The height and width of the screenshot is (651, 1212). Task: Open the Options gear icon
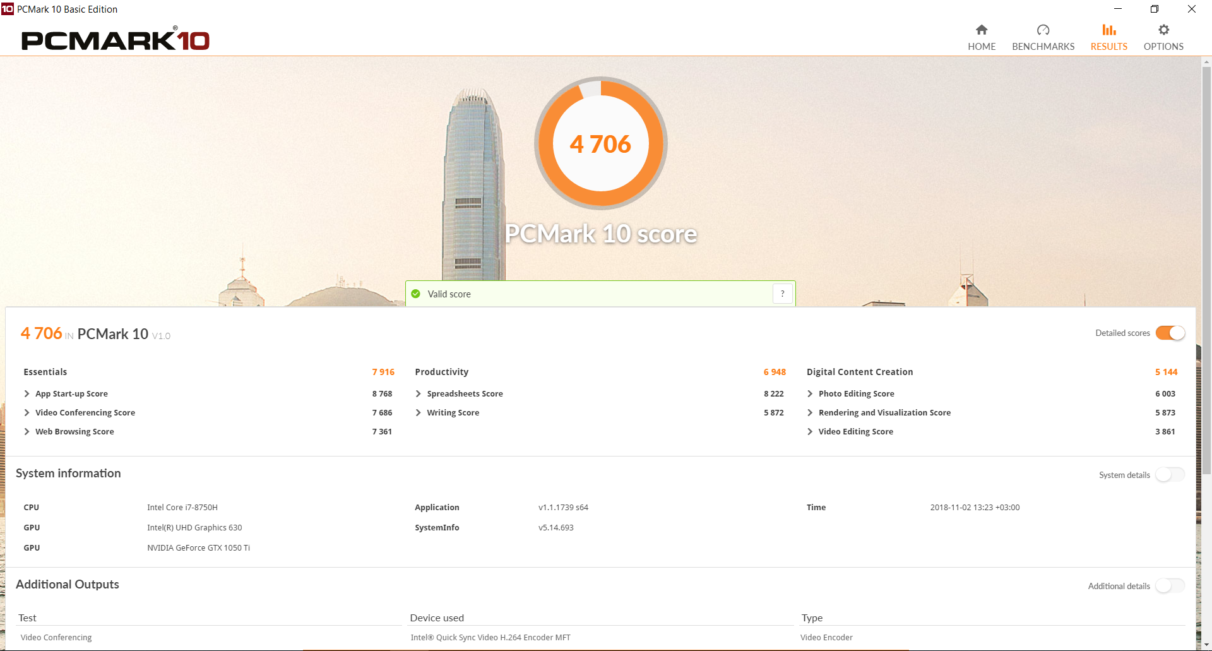tap(1163, 30)
